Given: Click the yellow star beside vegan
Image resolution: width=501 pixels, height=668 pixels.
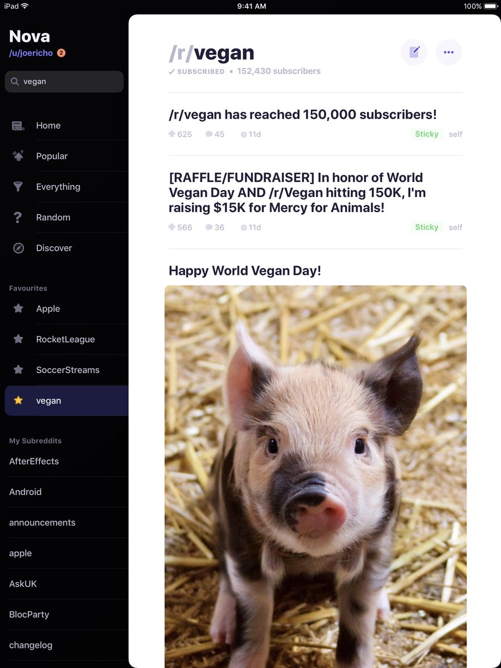Looking at the screenshot, I should [18, 400].
